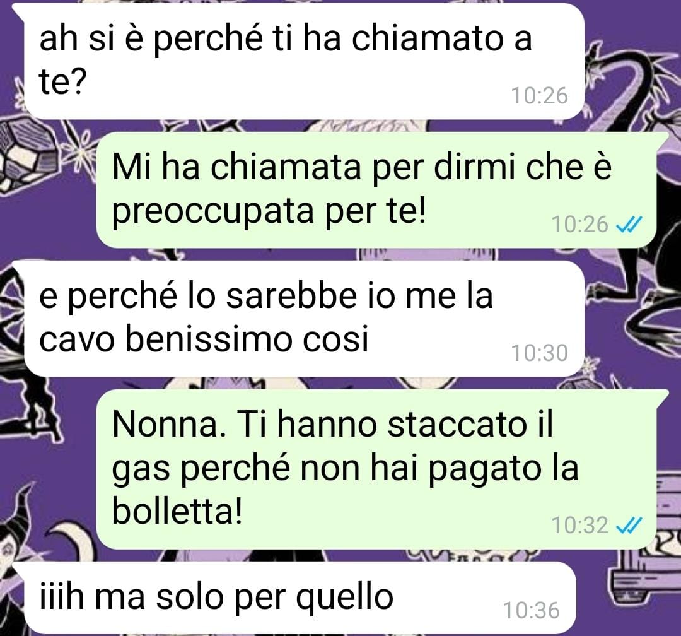This screenshot has height=636, width=681.
Task: Click the 10:32 timestamp on sent message
Action: pos(580,526)
